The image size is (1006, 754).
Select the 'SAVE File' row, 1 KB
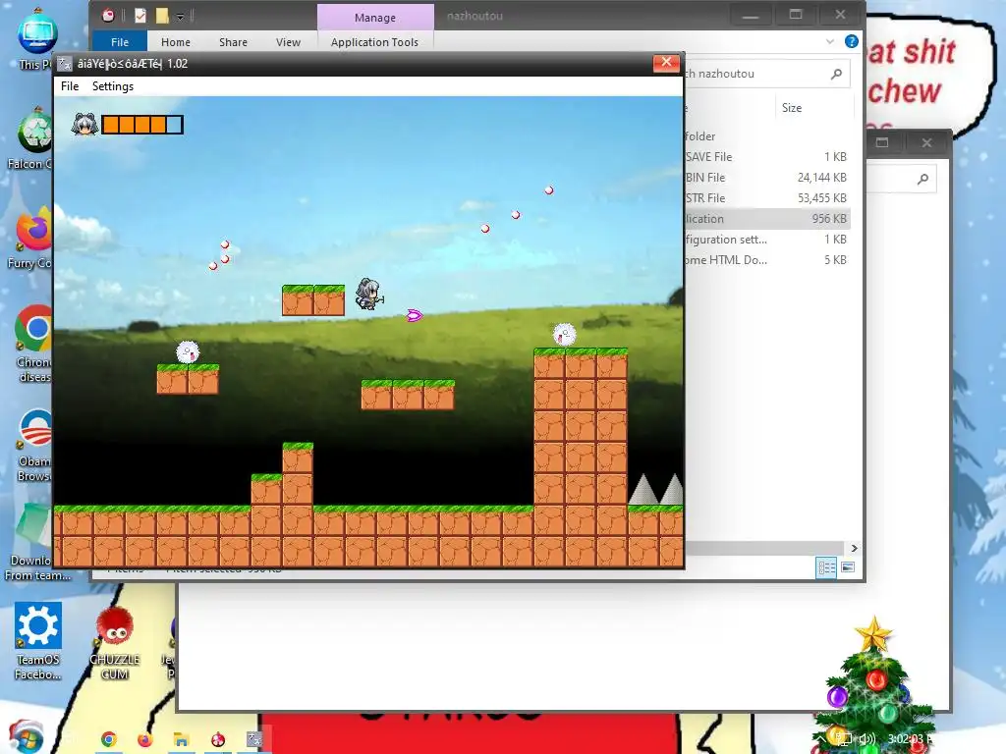click(766, 156)
